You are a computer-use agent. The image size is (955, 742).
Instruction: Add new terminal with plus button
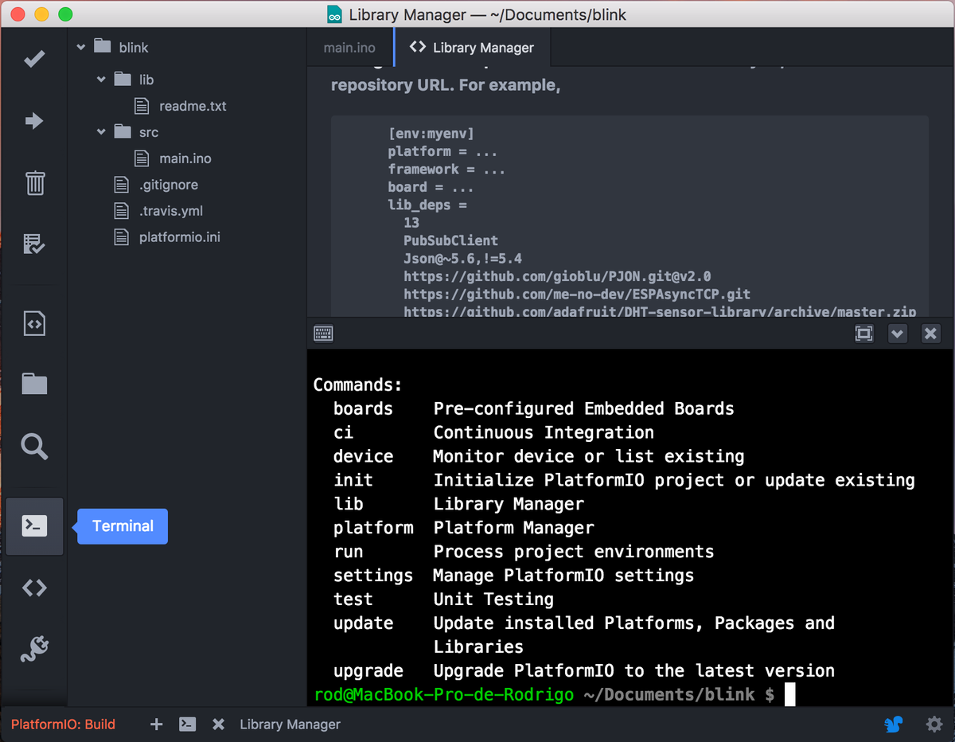(157, 724)
